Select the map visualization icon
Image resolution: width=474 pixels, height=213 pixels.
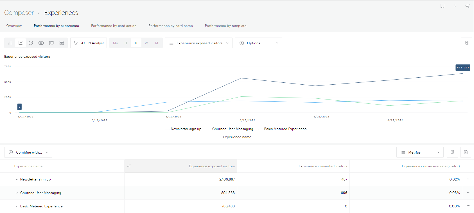[51, 43]
